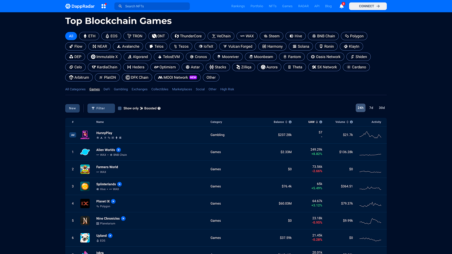Open Portfolio in top navigation
Viewport: 452px width, 254px height.
[x=257, y=6]
